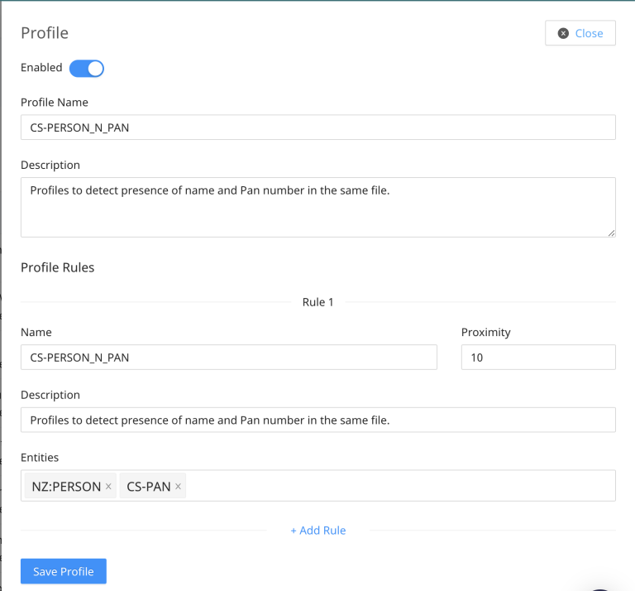Click the Profile Name input field
This screenshot has height=591, width=635.
pos(317,127)
